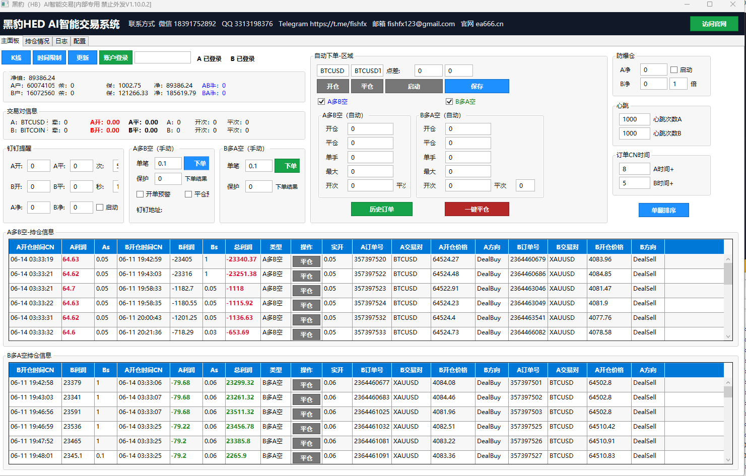The height and width of the screenshot is (476, 746).
Task: Click 平仓 for order 357397520
Action: (306, 262)
